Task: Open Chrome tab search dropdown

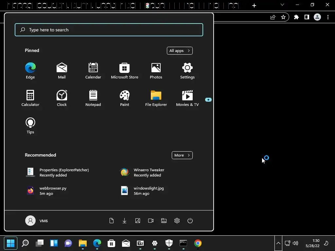Action: click(x=282, y=5)
